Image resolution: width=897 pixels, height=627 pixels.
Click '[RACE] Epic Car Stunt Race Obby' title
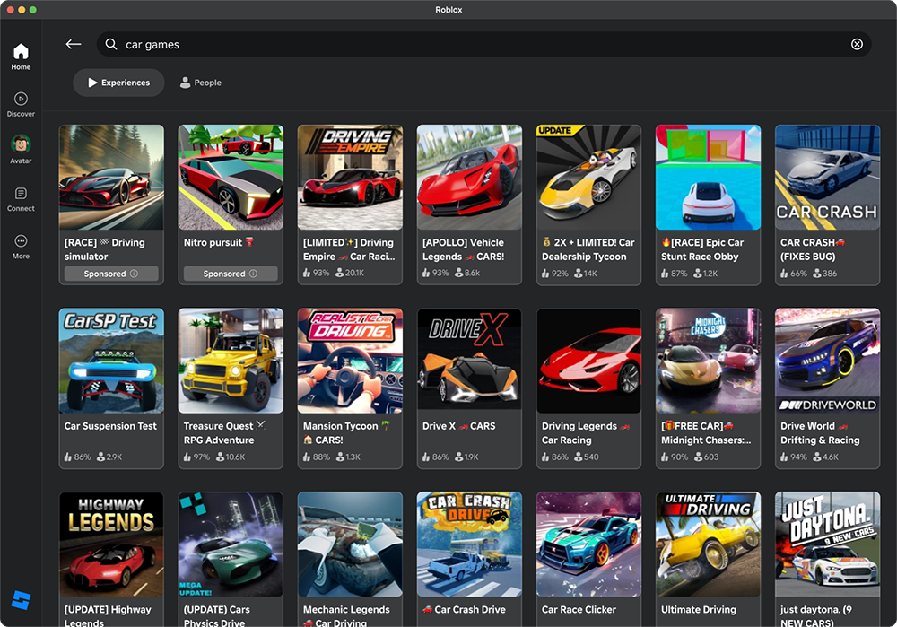click(x=702, y=249)
